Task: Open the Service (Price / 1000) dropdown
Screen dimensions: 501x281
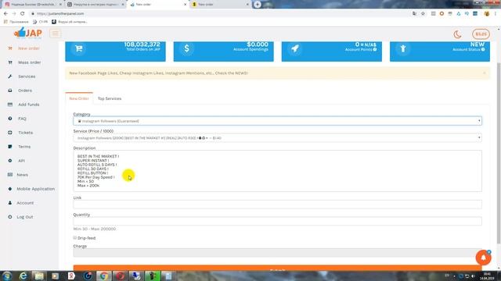Action: point(277,138)
